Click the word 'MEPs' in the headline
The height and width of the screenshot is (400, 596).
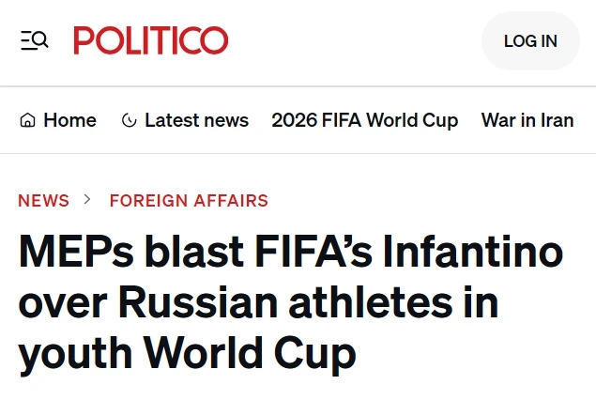pos(76,252)
